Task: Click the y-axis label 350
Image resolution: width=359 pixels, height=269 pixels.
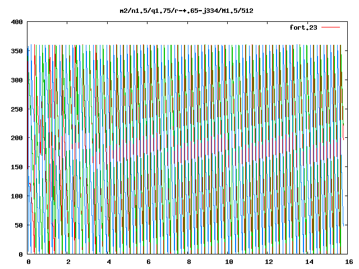Action: point(17,51)
